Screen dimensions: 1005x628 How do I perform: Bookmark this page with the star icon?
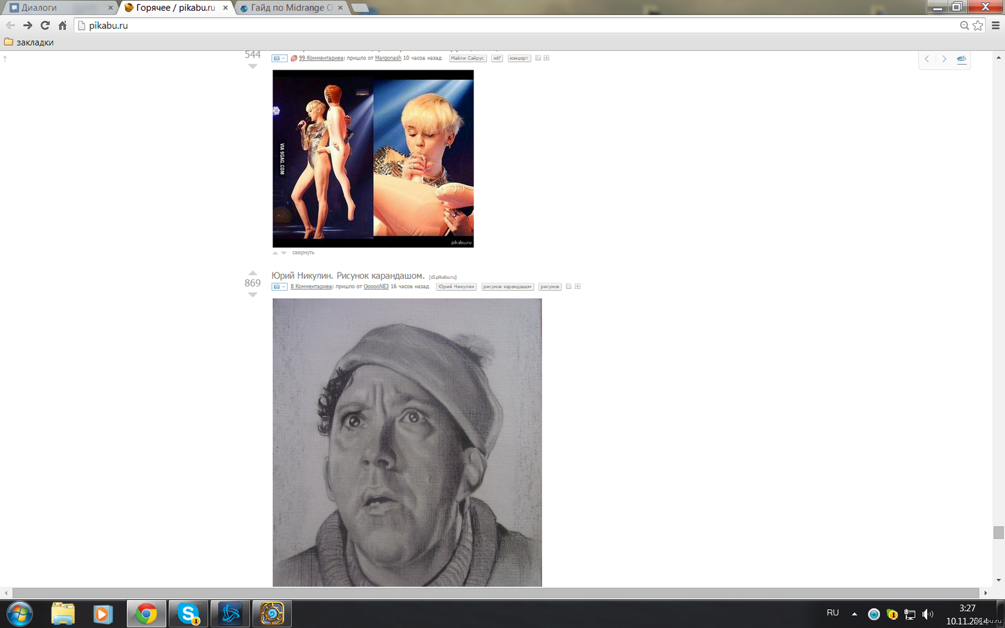pyautogui.click(x=978, y=26)
